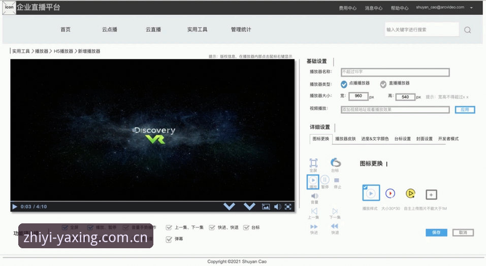486x266 pixels.
Task: Choose the yellow play style icon
Action: coord(410,193)
